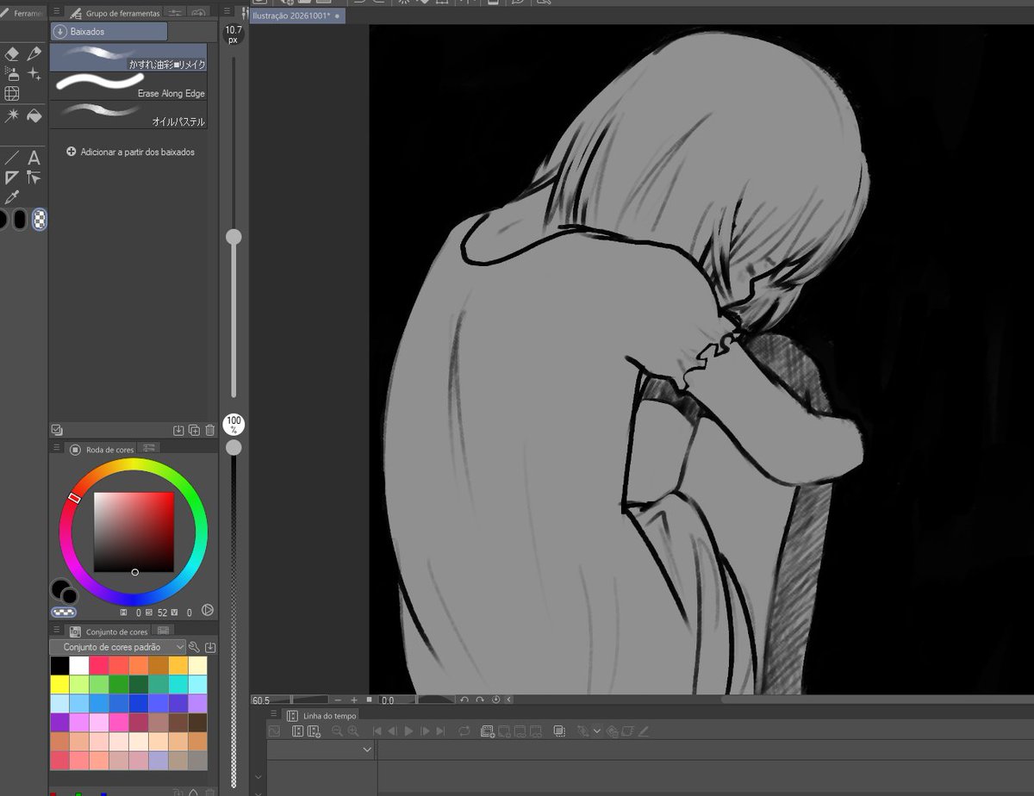Open the Linha do tempo tab
The width and height of the screenshot is (1034, 796).
(x=322, y=715)
